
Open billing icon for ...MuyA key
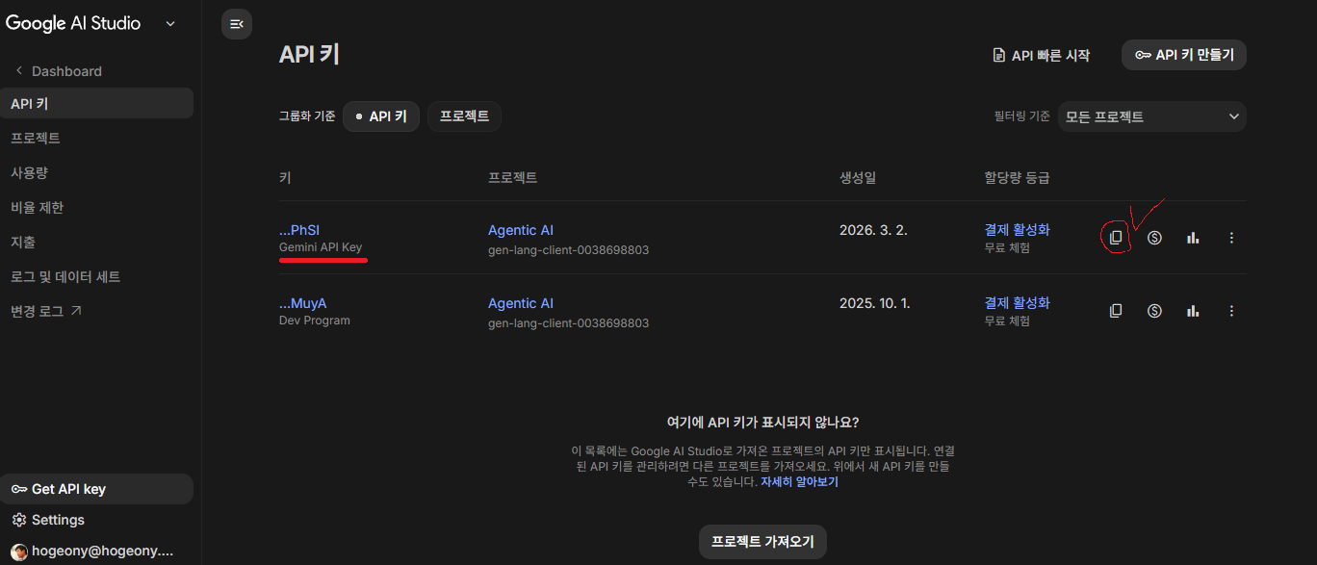tap(1154, 311)
